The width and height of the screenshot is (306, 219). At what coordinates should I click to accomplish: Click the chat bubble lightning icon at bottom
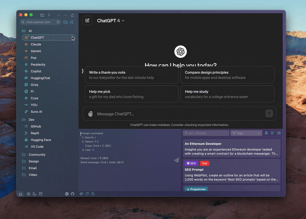click(87, 194)
